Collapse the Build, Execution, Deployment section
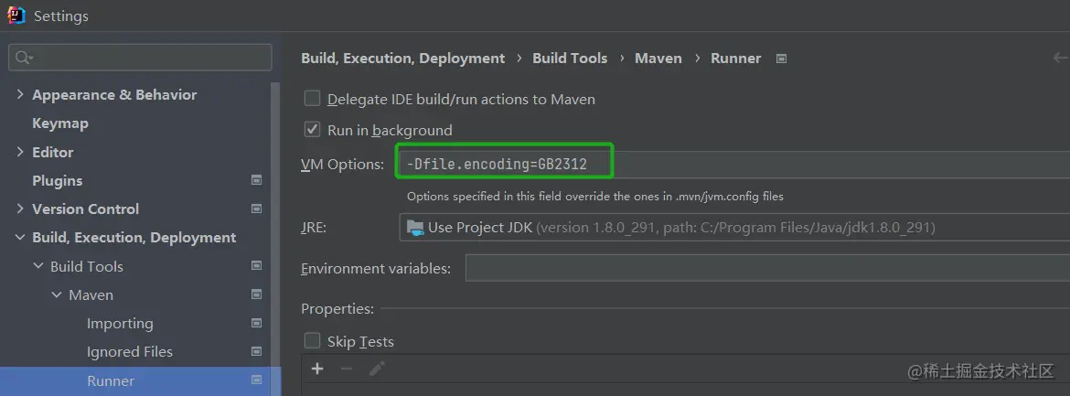This screenshot has height=396, width=1070. click(20, 238)
